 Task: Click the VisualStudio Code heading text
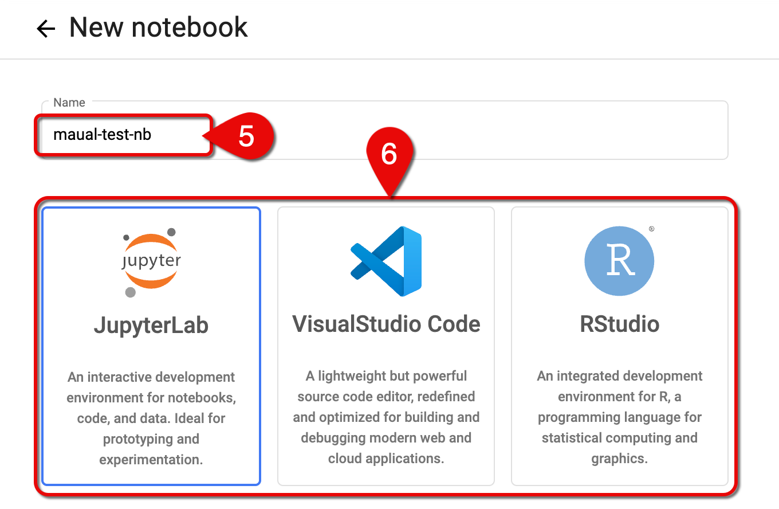pos(385,324)
